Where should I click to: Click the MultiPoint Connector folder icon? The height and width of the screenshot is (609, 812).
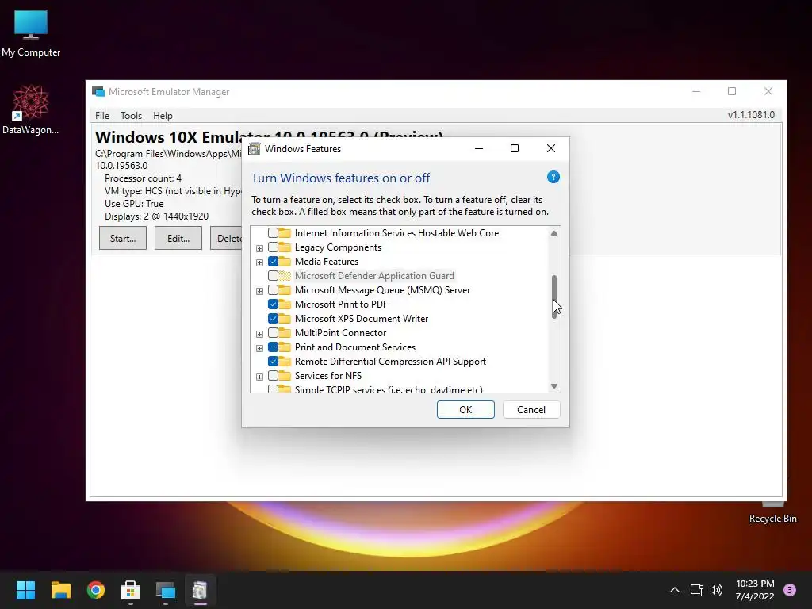coord(285,332)
